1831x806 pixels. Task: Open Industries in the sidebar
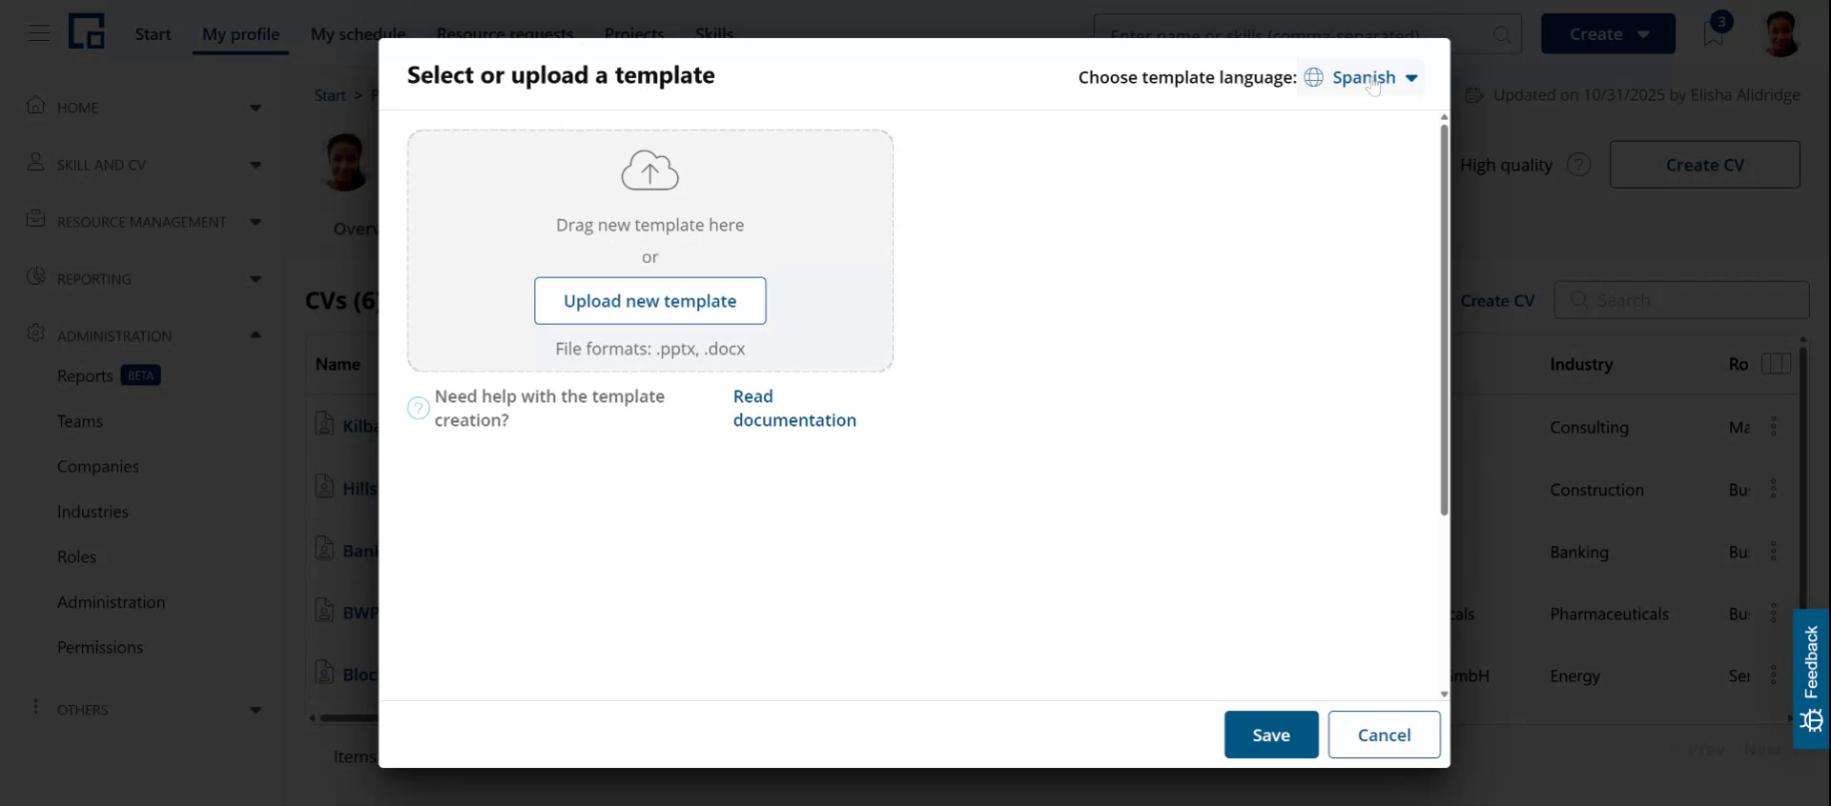93,512
